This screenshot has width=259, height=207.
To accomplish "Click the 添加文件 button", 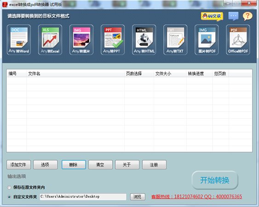I will (18, 165).
